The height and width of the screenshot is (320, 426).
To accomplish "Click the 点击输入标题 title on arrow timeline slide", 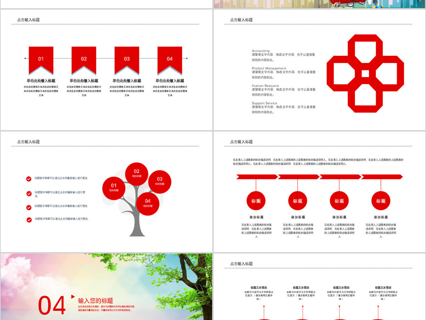I will 241,142.
